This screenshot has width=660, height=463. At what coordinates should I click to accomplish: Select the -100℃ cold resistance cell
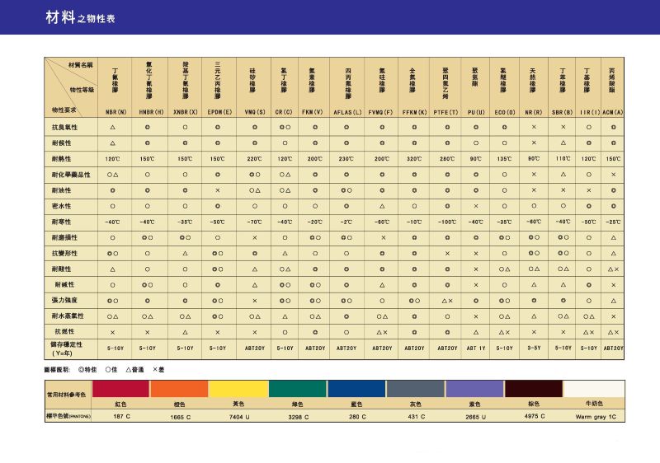tap(446, 222)
